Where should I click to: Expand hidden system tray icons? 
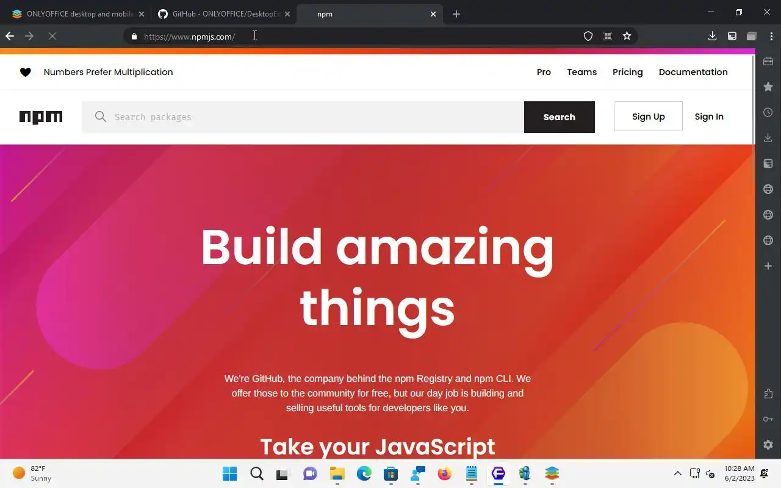click(677, 473)
